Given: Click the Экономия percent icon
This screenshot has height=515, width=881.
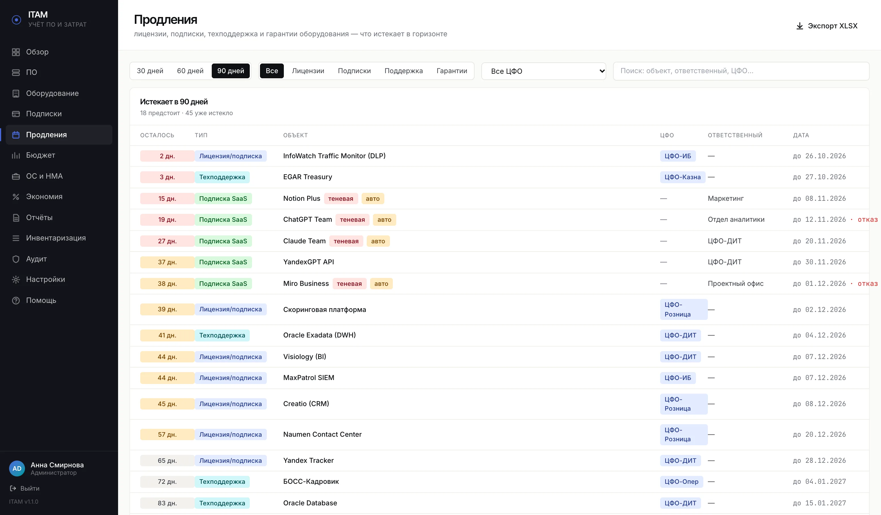Looking at the screenshot, I should point(16,197).
